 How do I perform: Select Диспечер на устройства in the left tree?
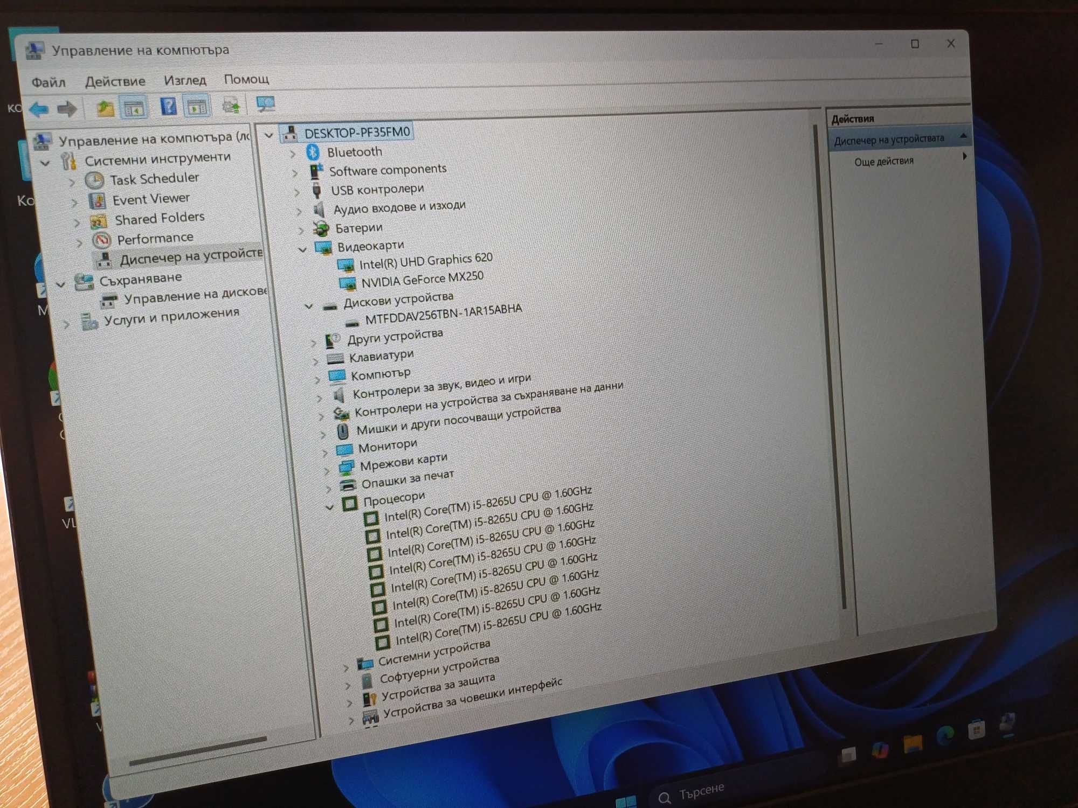[191, 256]
